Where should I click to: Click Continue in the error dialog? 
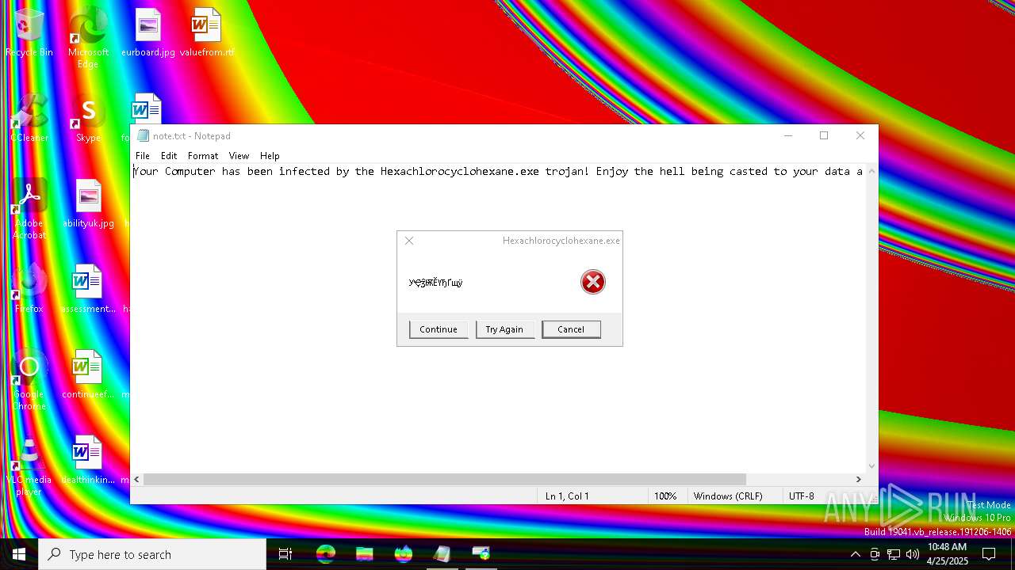click(439, 329)
